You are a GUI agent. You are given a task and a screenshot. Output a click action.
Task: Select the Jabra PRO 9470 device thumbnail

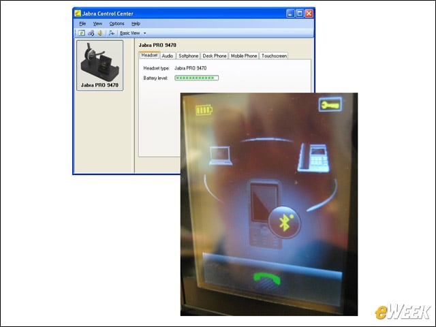tap(100, 65)
